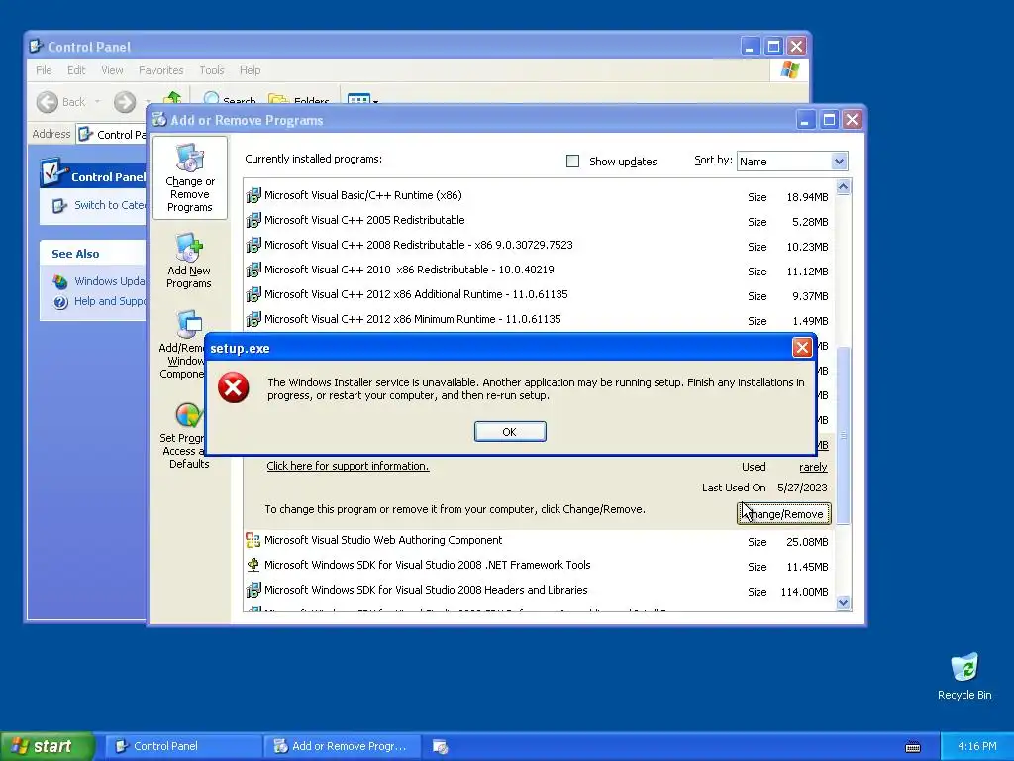Switch to Control Panel taskbar button
The height and width of the screenshot is (761, 1014).
(183, 746)
